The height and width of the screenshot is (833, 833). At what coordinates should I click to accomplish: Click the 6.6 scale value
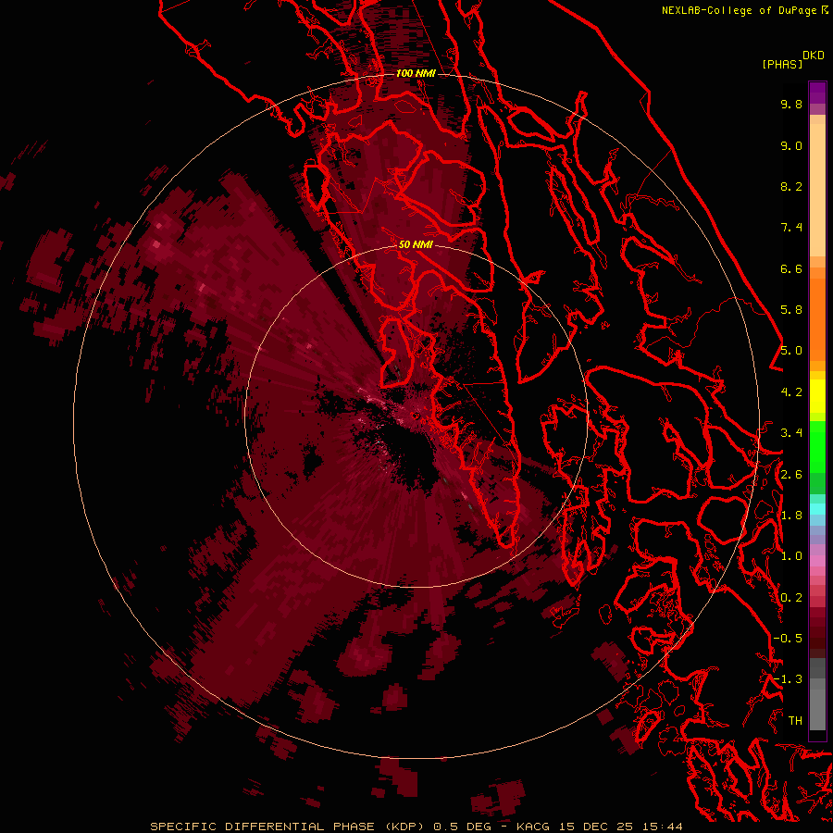click(791, 268)
